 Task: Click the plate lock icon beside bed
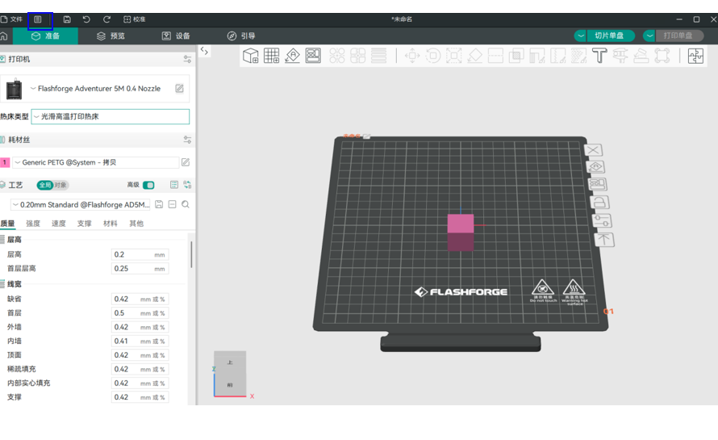[x=599, y=203]
